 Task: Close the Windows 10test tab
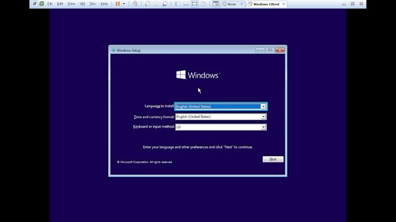283,4
